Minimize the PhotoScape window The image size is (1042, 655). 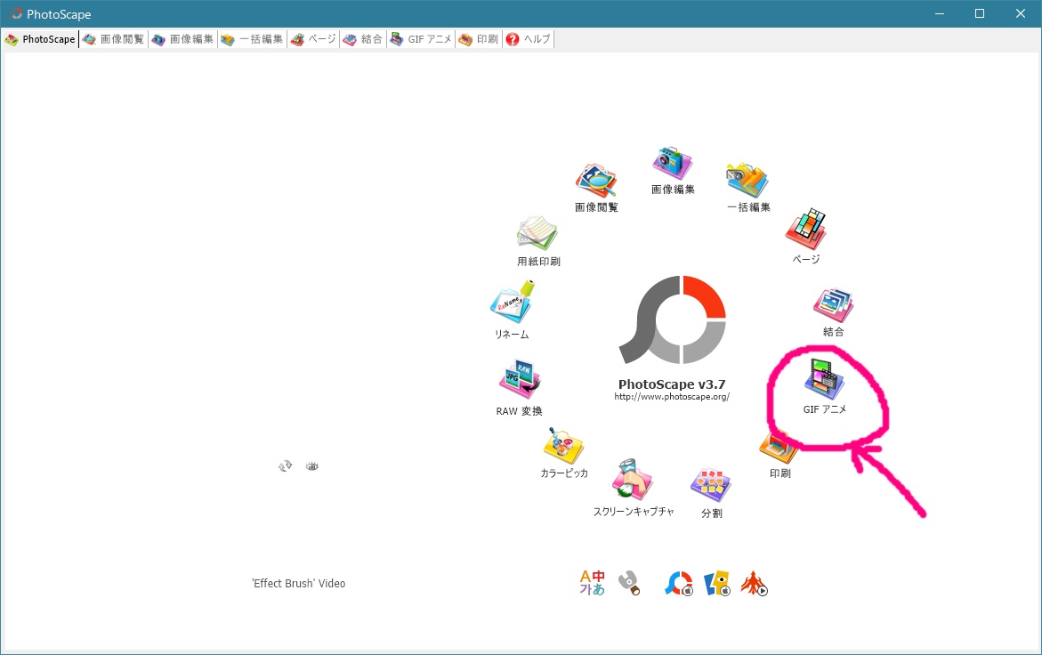pos(940,13)
